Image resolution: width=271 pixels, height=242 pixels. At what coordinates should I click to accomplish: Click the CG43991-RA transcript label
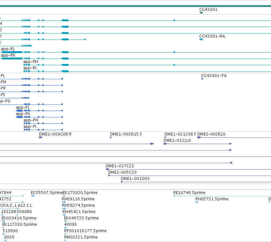(x=212, y=36)
